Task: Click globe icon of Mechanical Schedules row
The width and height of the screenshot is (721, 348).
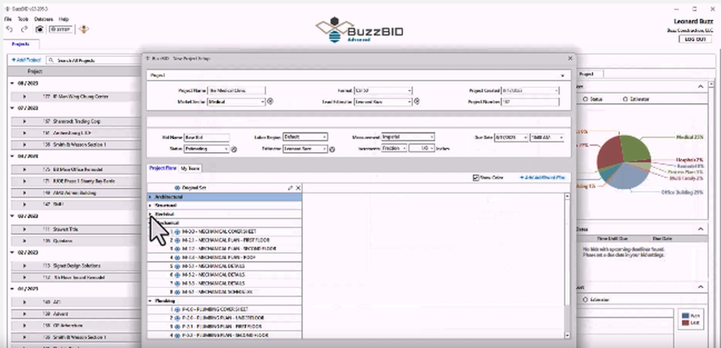Action: click(x=177, y=292)
